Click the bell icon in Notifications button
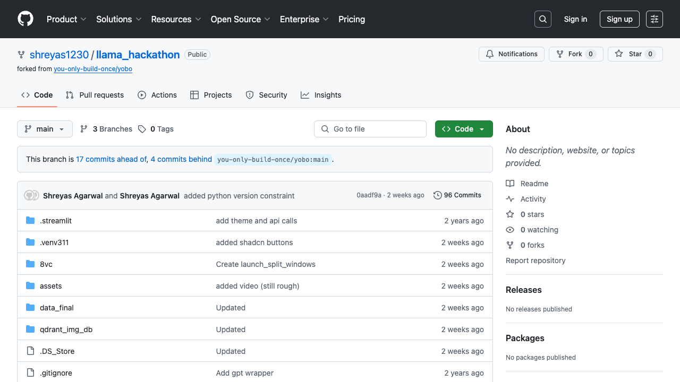680x382 pixels. pos(490,54)
